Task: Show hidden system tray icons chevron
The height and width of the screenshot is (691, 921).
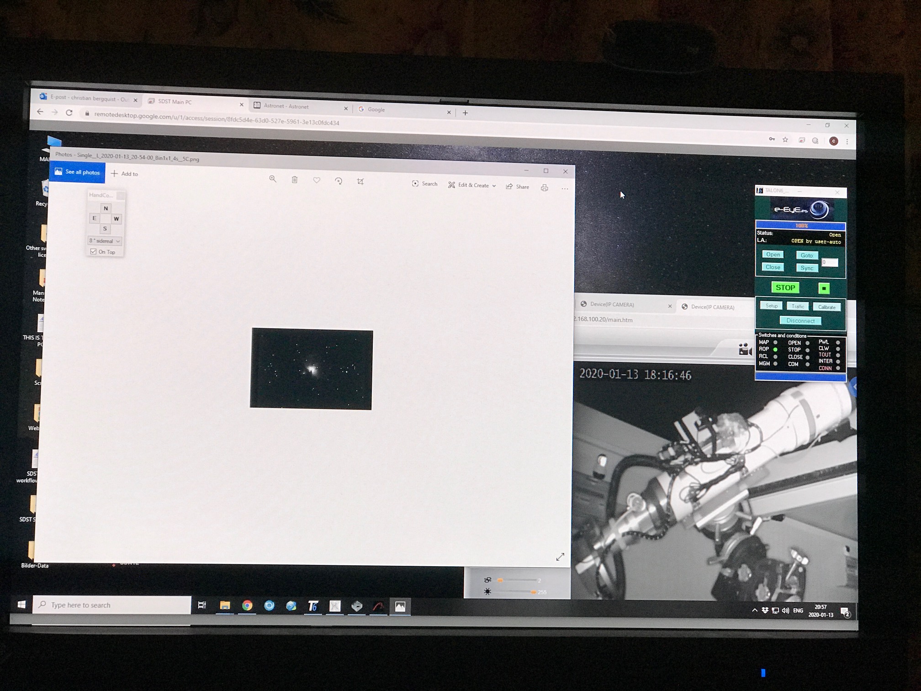Action: click(x=754, y=611)
